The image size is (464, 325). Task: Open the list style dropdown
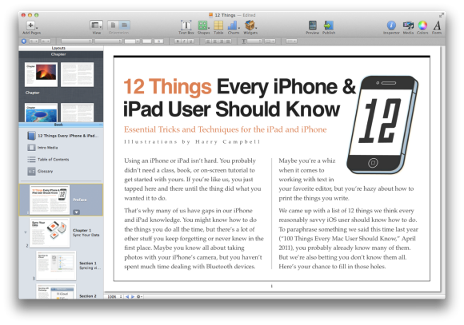291,41
